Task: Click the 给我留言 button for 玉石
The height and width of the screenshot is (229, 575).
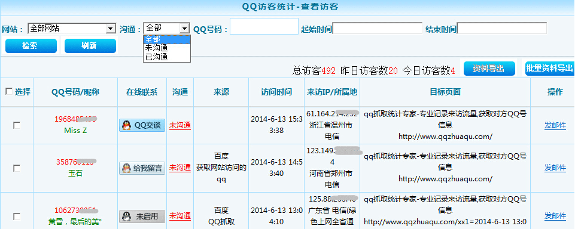Action: click(x=142, y=168)
